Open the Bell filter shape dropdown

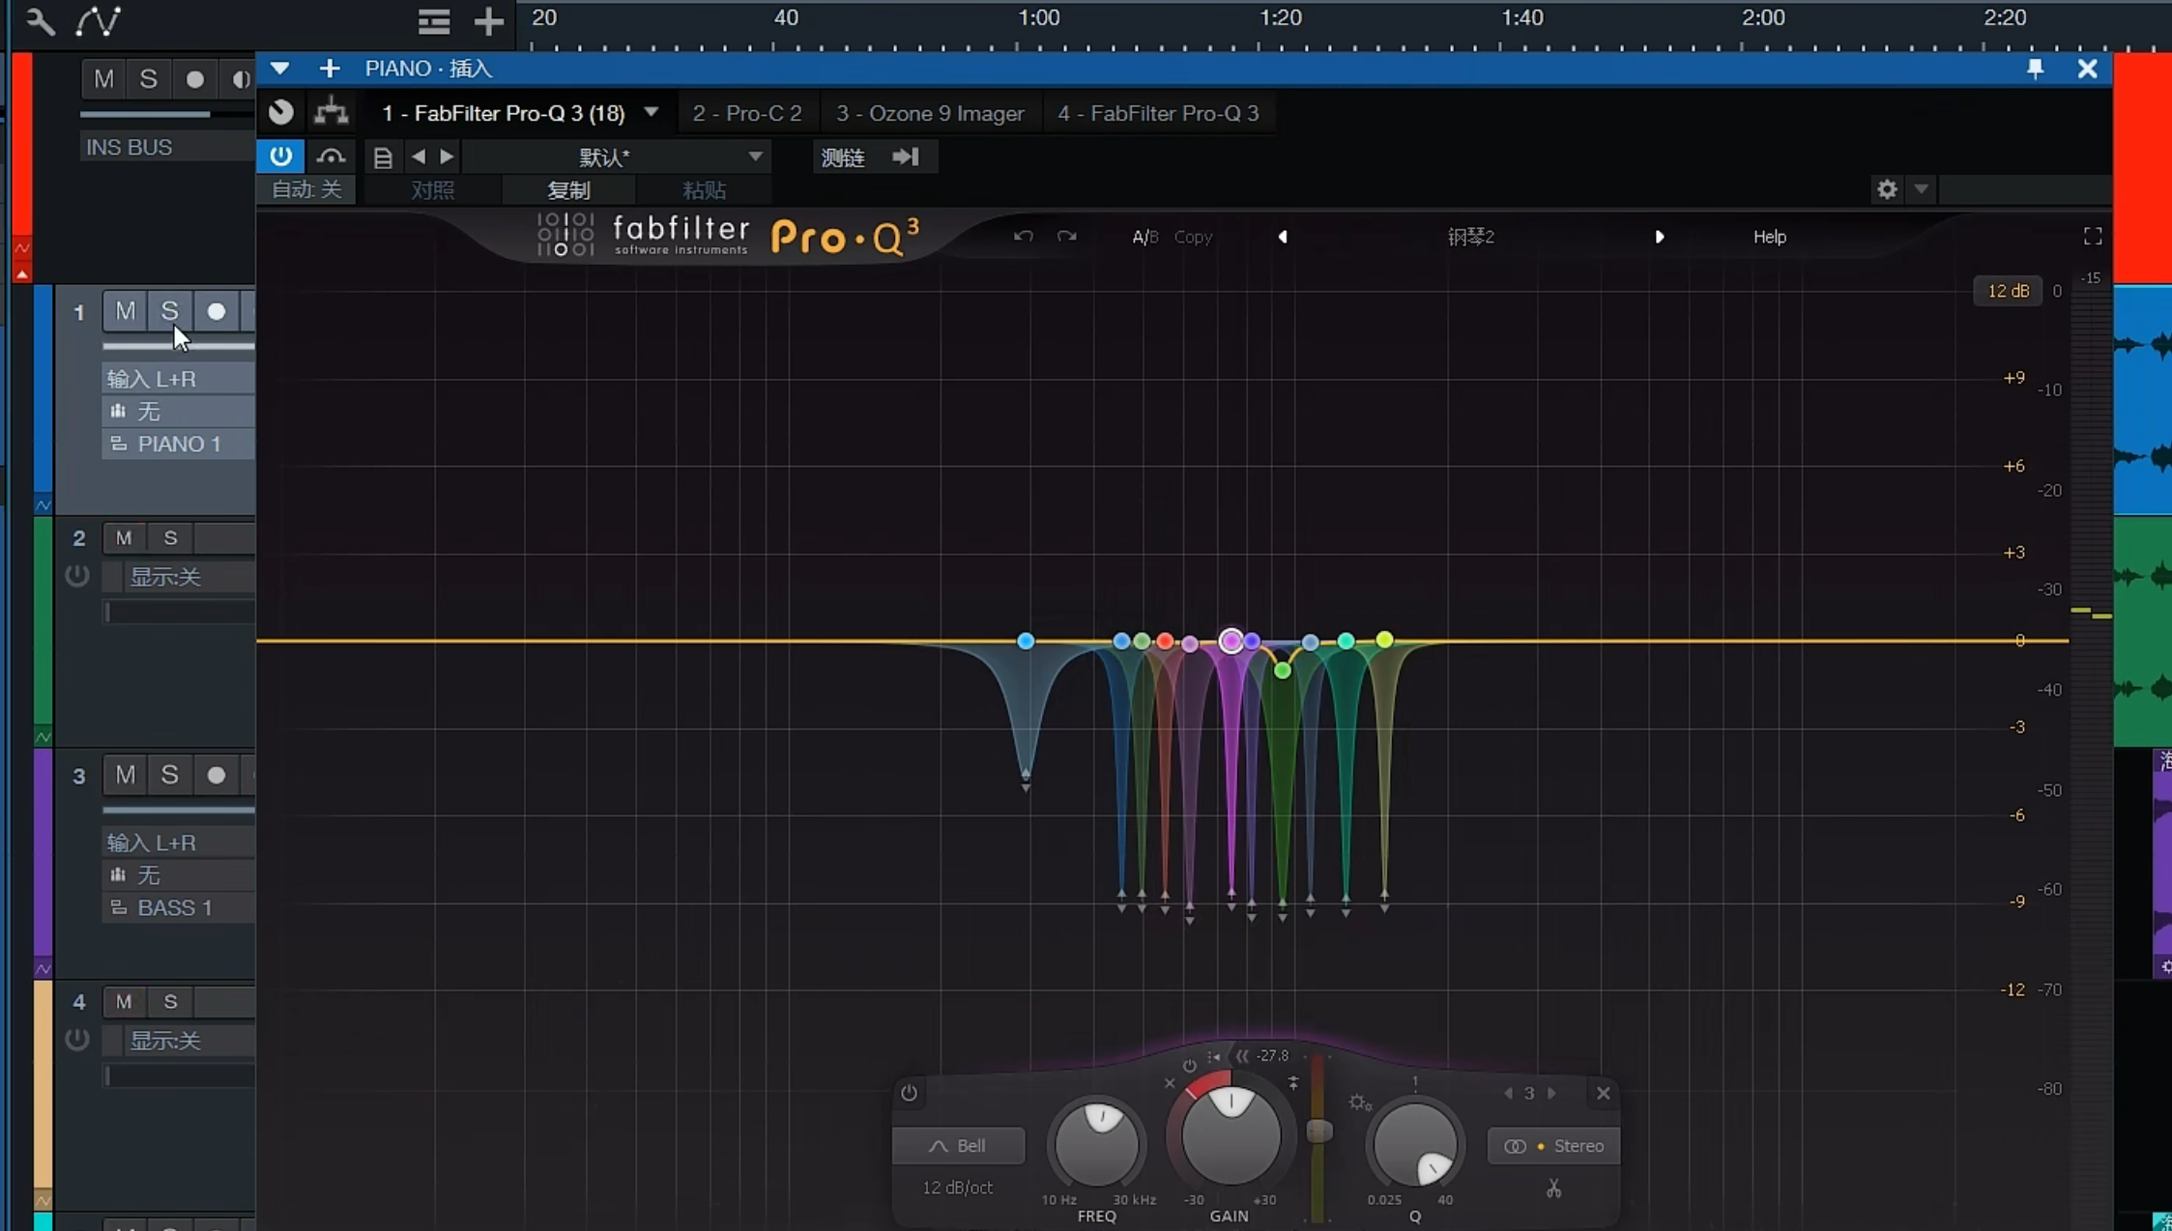[x=958, y=1146]
